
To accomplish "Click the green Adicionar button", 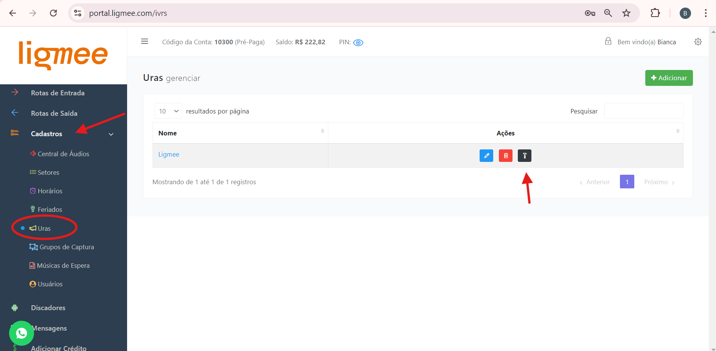I will pos(669,78).
